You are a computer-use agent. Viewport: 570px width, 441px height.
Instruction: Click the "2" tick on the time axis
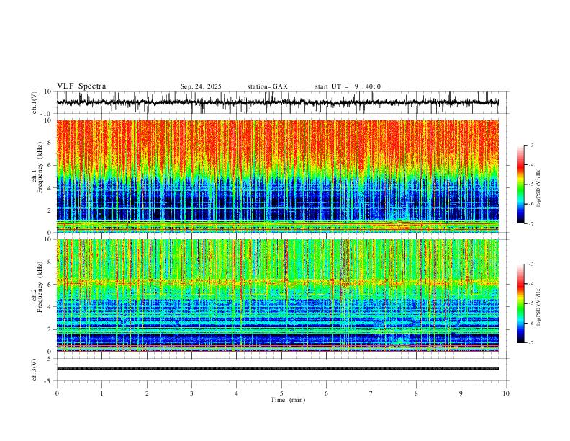coord(147,393)
